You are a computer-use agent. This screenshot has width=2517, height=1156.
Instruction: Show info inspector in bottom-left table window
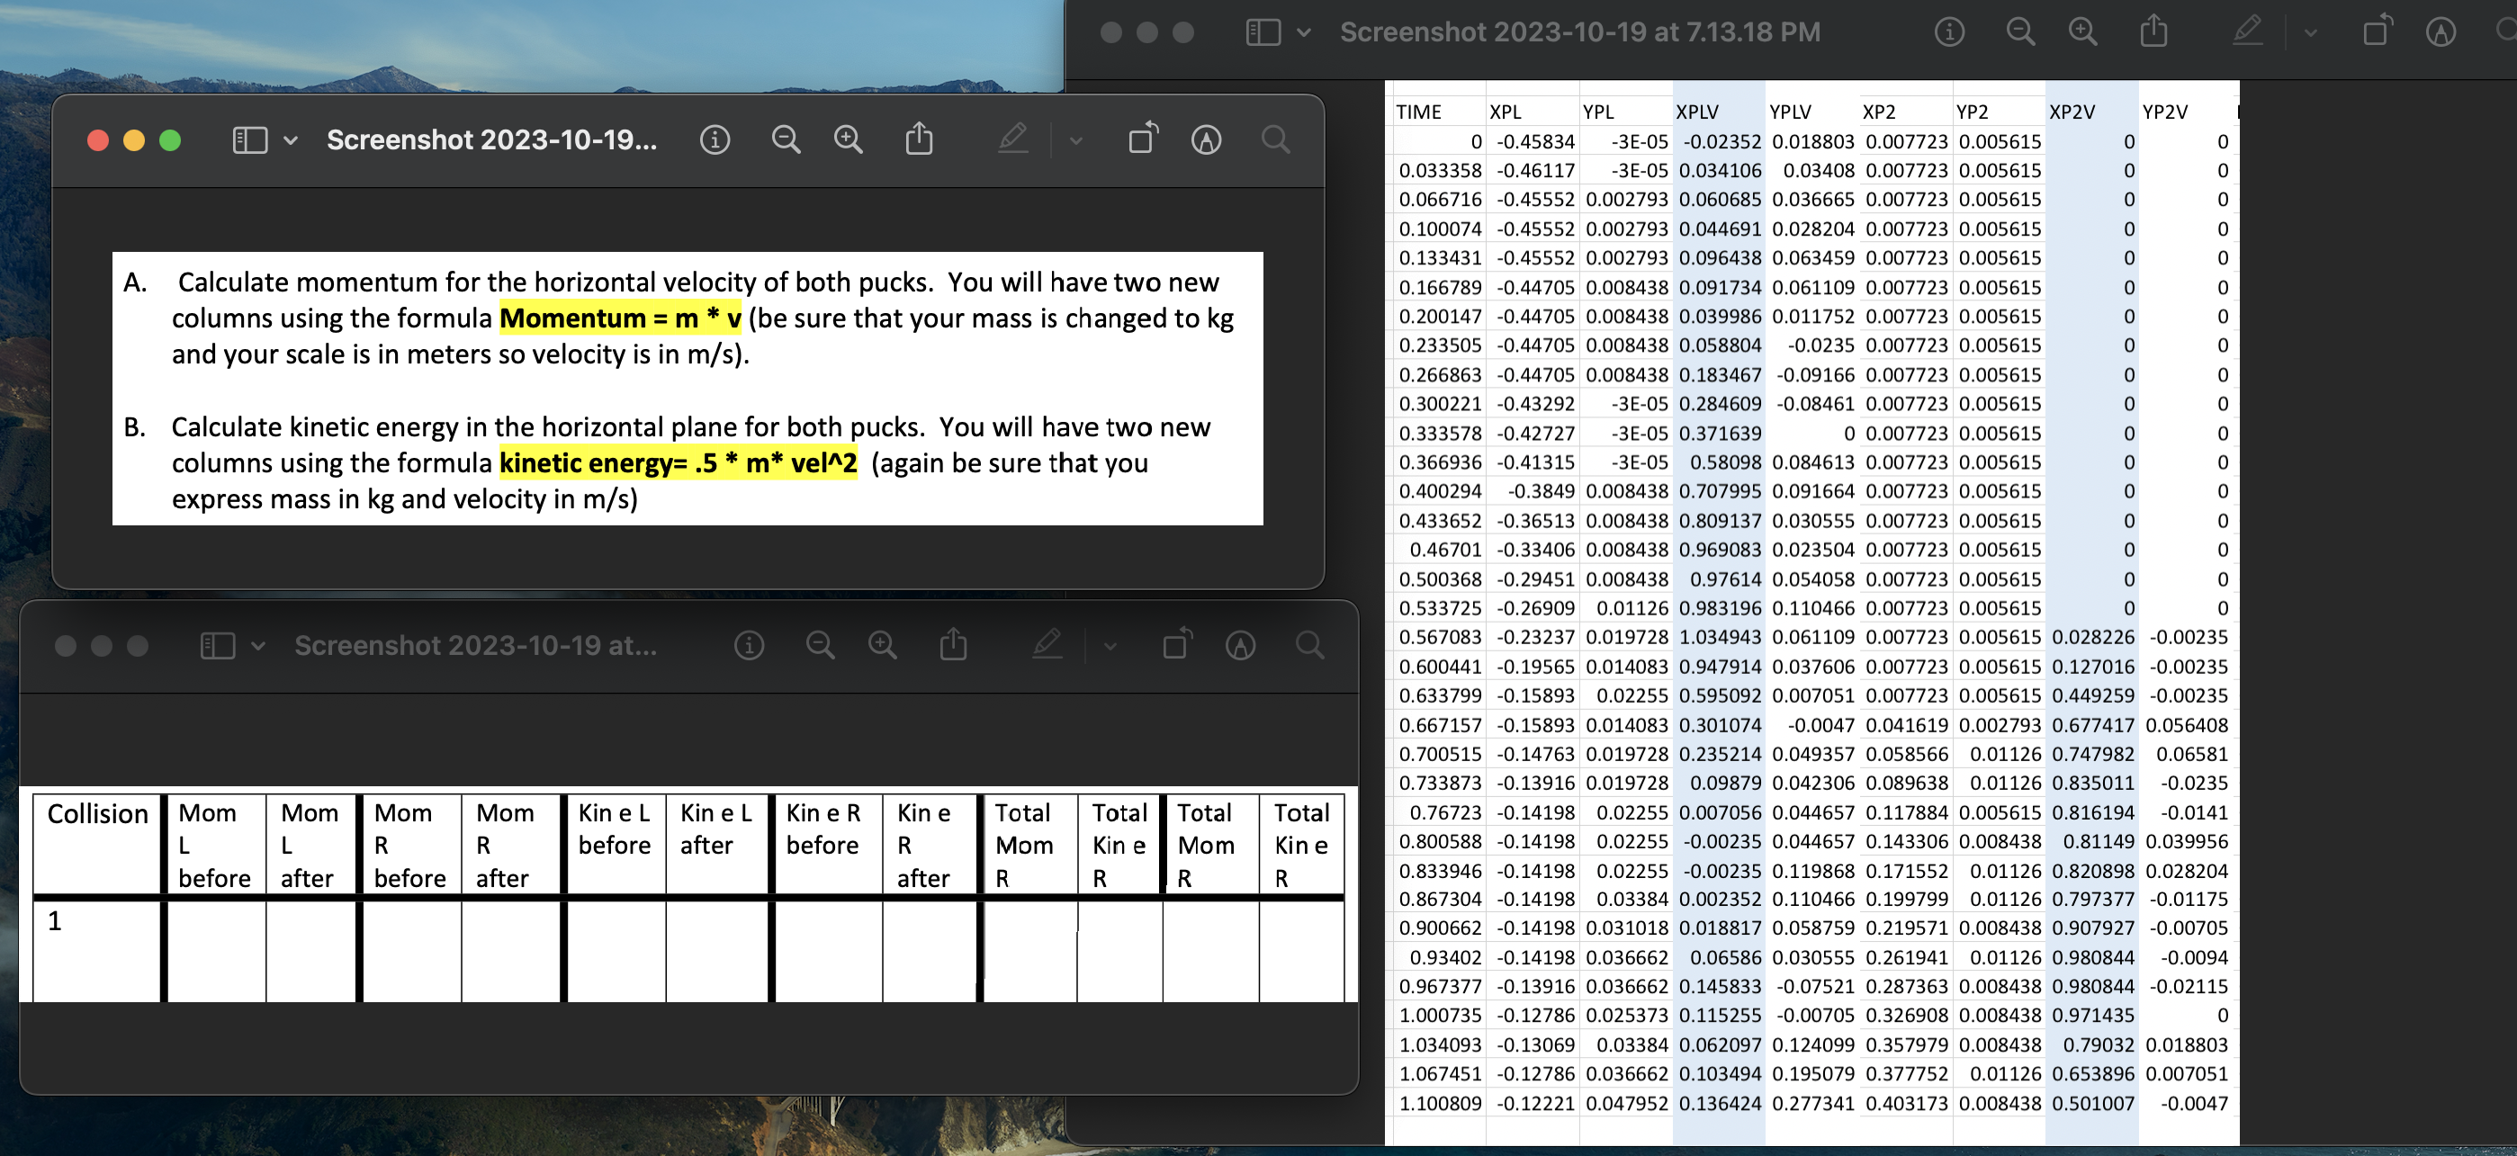750,646
